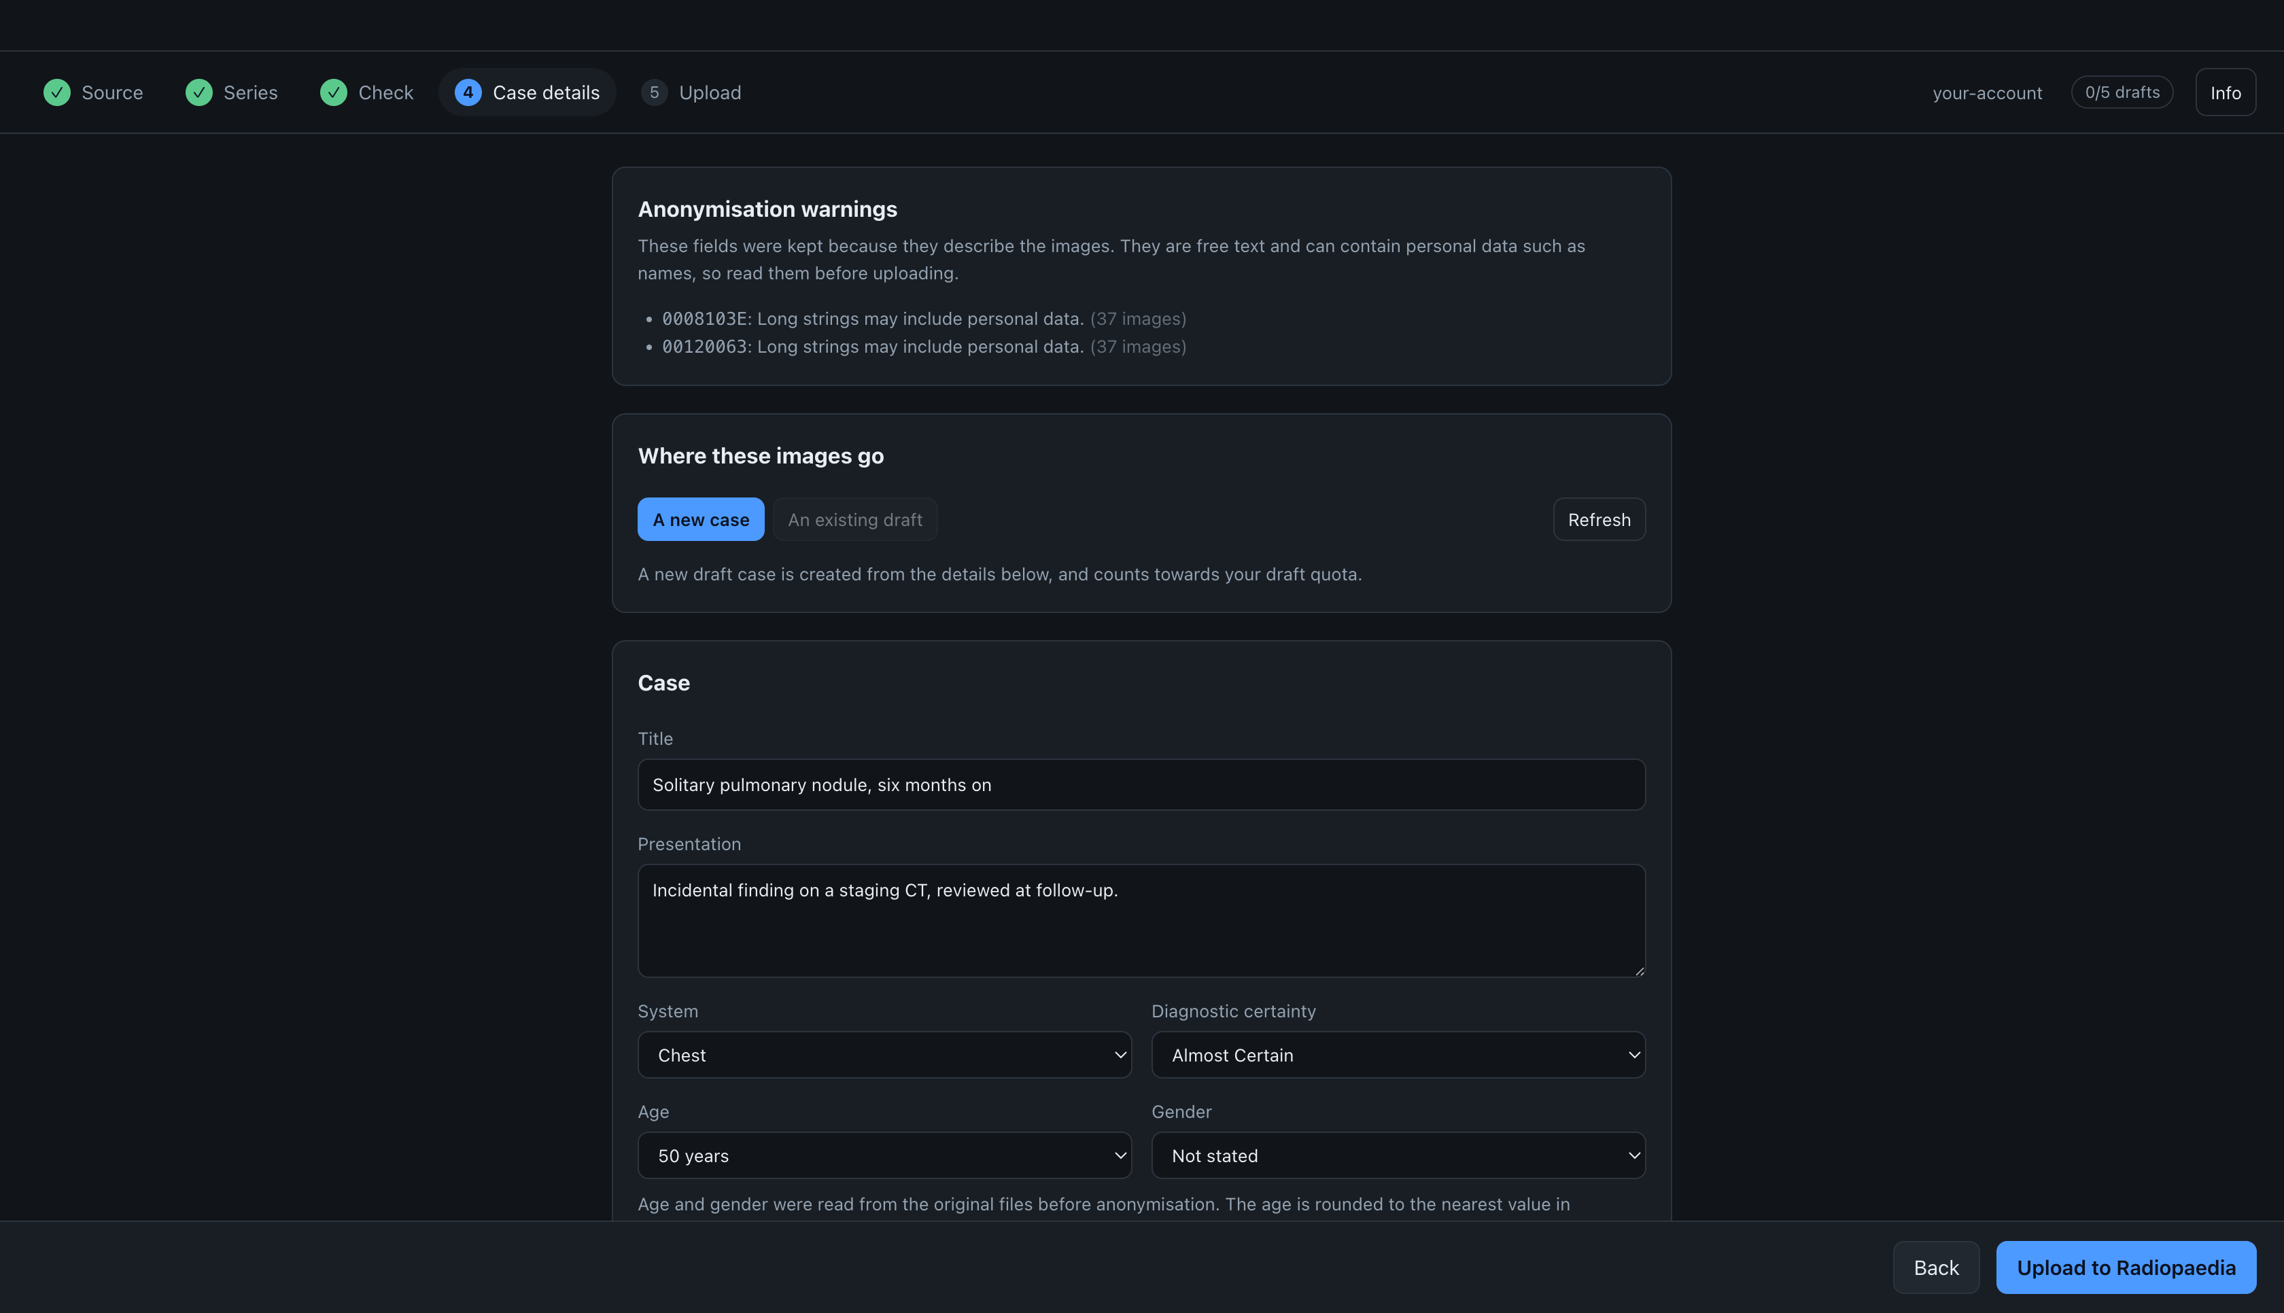Click the green checkmark icon beside Check
This screenshot has height=1313, width=2284.
coord(334,92)
